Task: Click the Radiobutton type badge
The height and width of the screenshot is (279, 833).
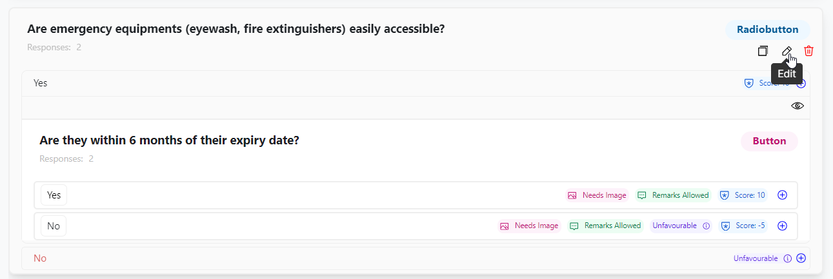Action: point(767,30)
